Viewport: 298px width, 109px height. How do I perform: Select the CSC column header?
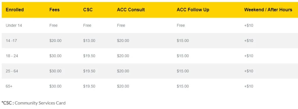[x=88, y=10]
